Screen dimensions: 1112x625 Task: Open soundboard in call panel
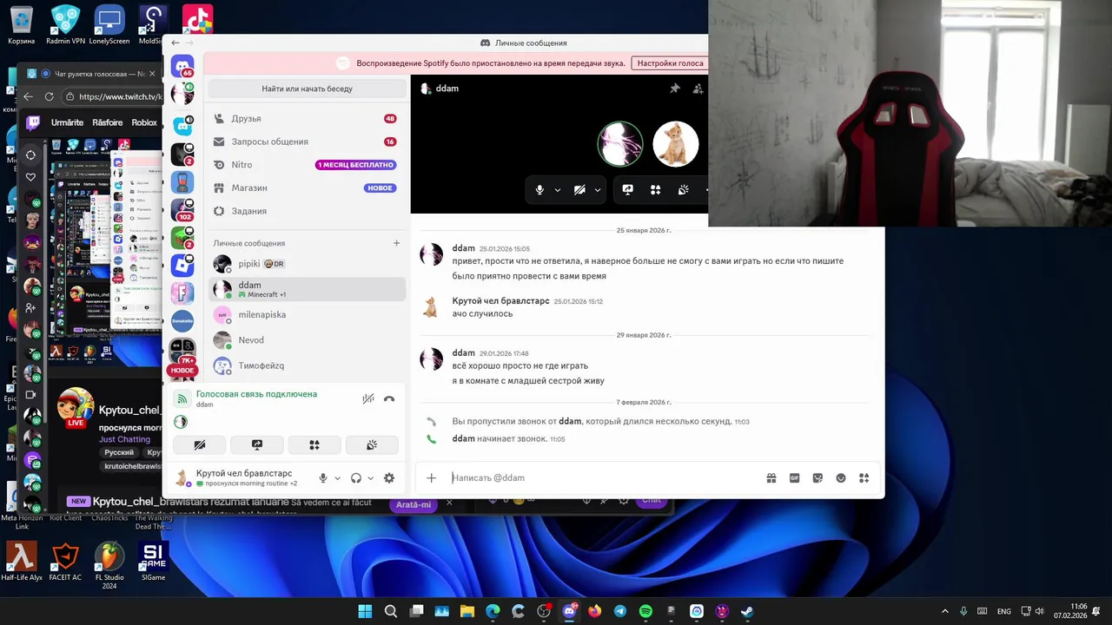coord(684,190)
